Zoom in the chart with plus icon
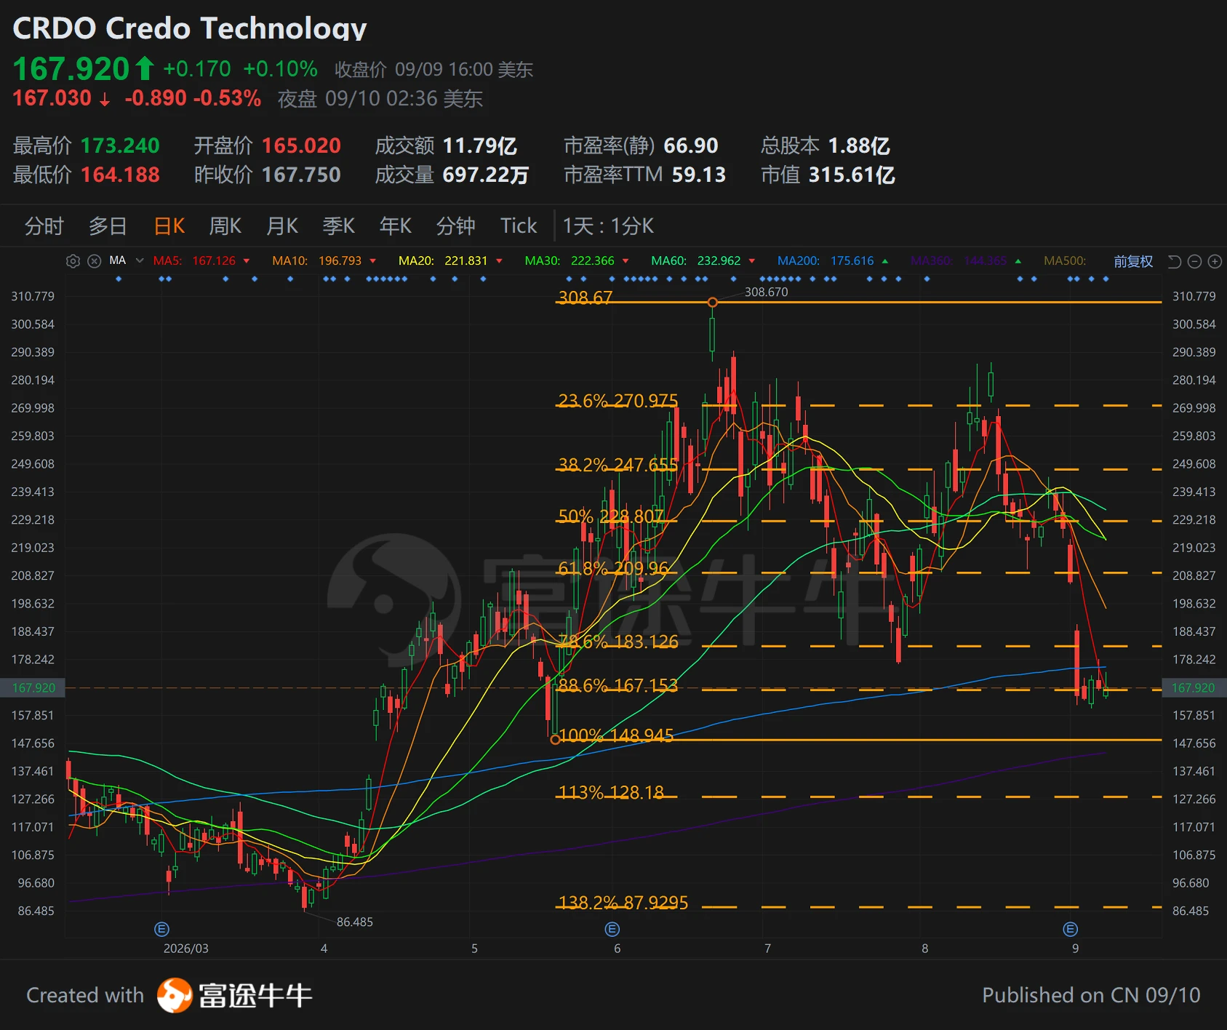Screen dimensions: 1227x1030 1215,261
